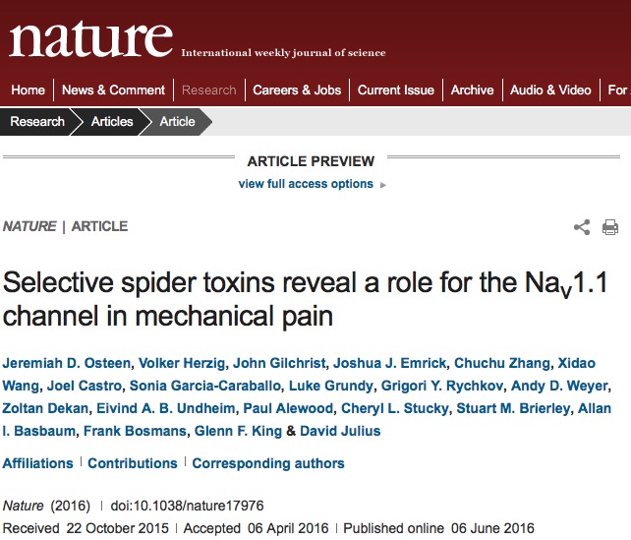
Task: Click the Research breadcrumb
Action: (37, 121)
